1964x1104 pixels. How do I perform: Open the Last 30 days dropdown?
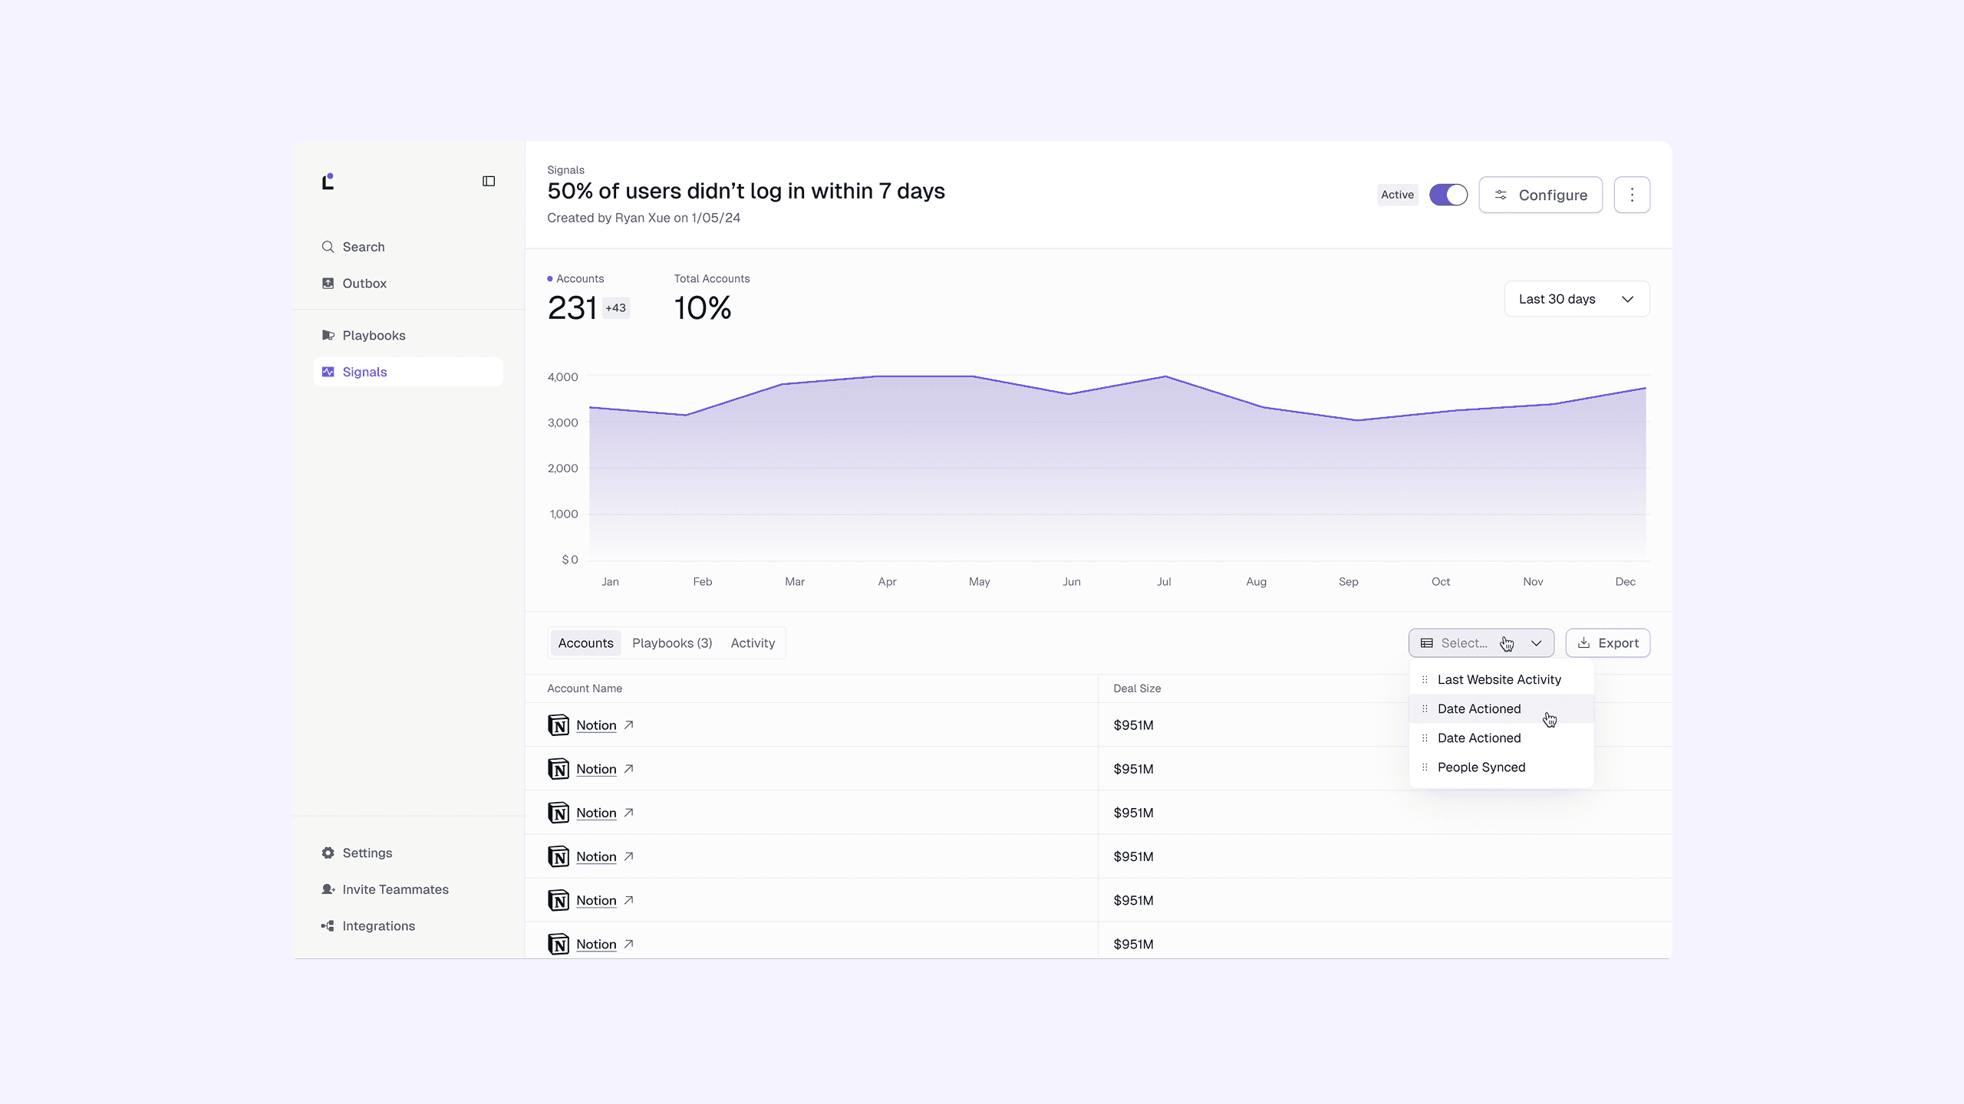coord(1577,299)
